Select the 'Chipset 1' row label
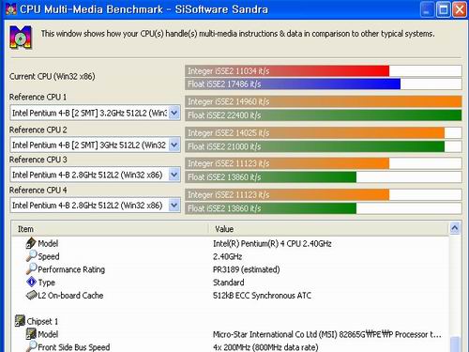 (x=42, y=321)
